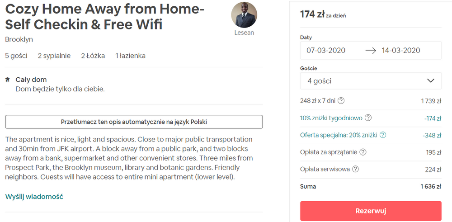
Task: Click the chevron in the 4 gości selector
Action: (430, 81)
